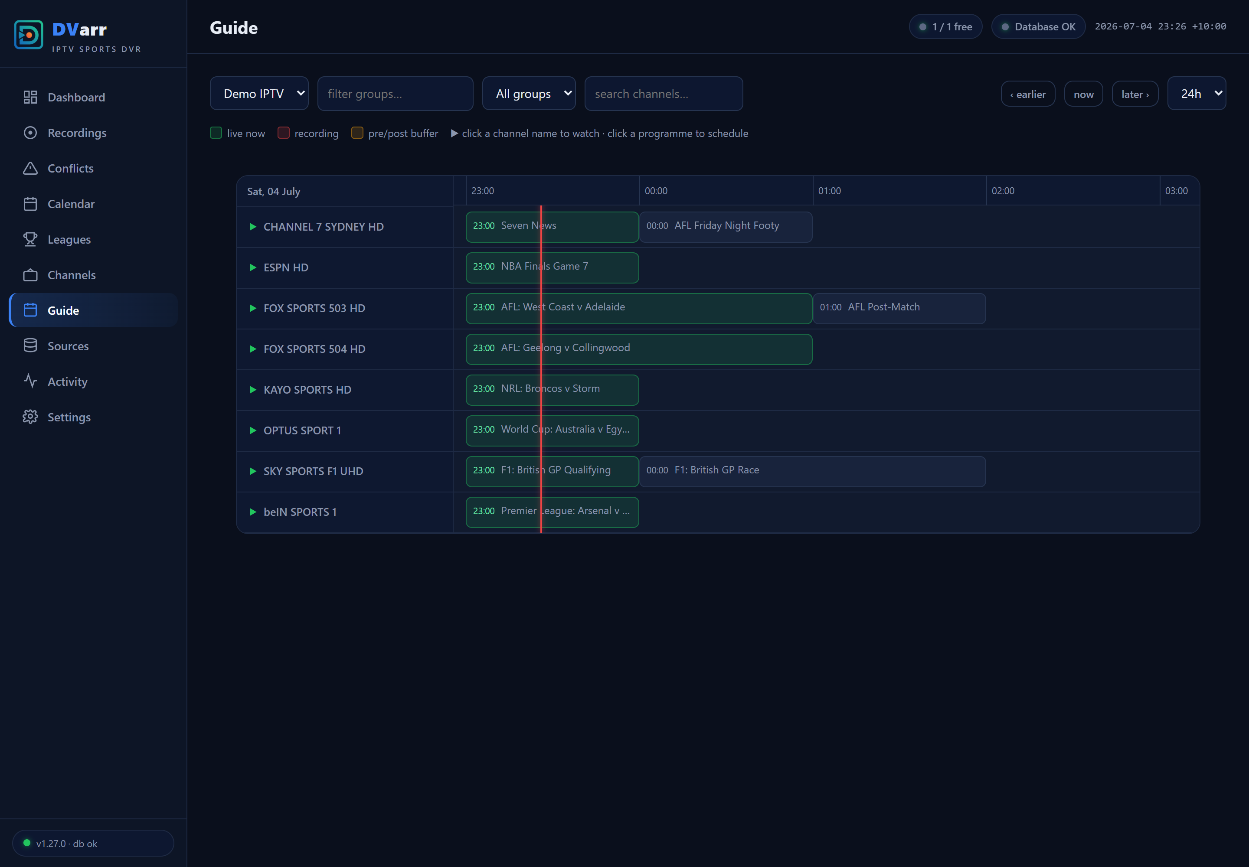
Task: Click the Channels TV icon
Action: click(x=30, y=275)
